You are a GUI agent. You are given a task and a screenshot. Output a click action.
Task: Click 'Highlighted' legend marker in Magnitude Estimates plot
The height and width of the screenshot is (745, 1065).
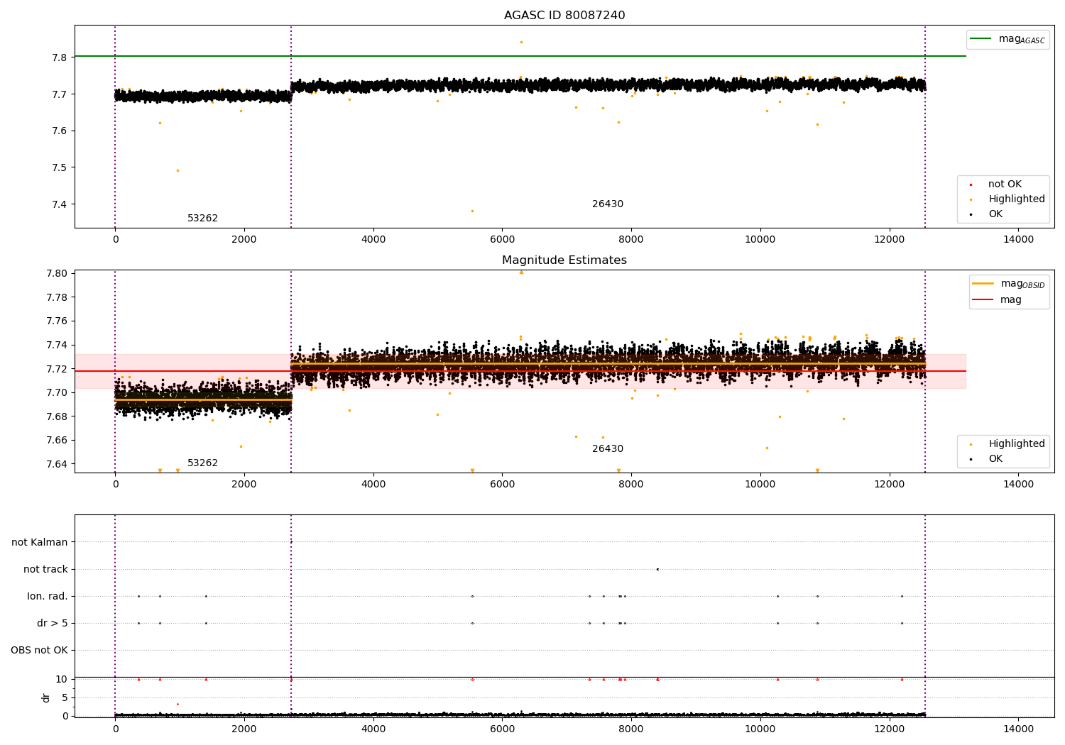pos(971,445)
